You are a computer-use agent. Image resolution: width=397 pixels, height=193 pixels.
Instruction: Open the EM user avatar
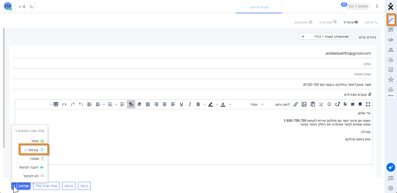coord(8,6)
